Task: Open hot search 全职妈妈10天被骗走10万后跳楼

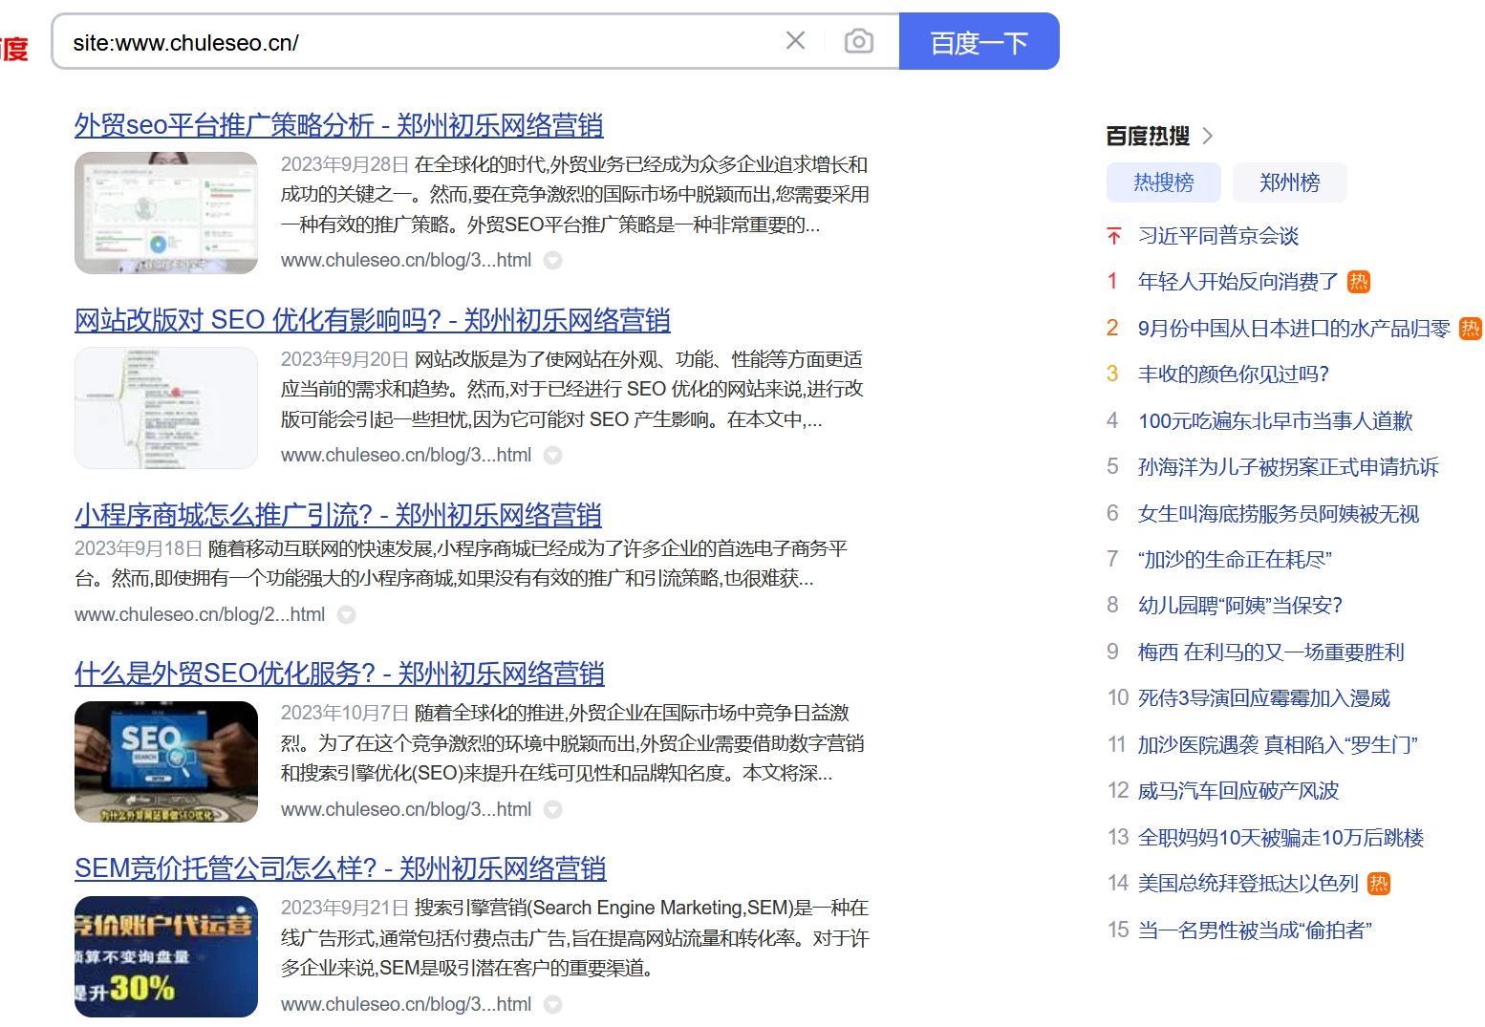Action: tap(1281, 838)
